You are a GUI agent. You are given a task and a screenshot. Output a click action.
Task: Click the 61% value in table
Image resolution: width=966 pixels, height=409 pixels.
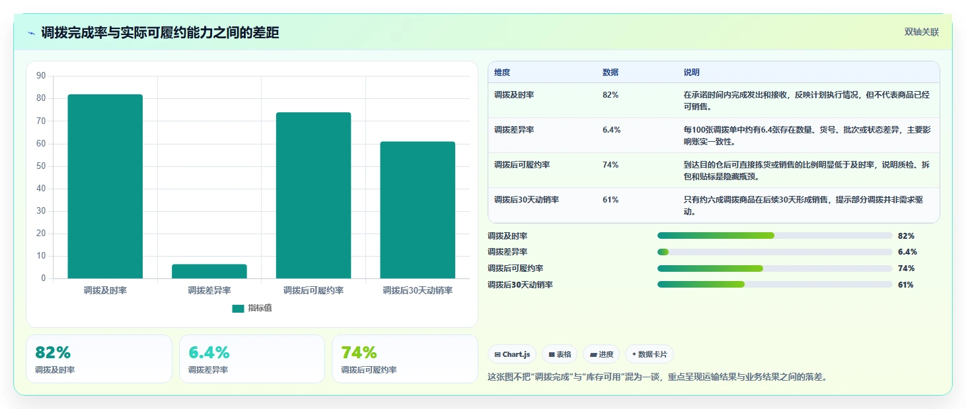[611, 200]
